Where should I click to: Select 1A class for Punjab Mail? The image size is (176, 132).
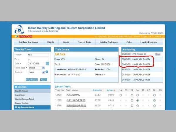coord(121,95)
